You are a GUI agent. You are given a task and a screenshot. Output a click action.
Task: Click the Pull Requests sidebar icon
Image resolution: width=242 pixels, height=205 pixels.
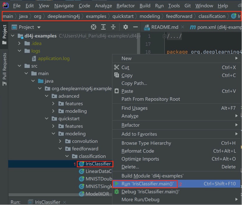pos(4,84)
